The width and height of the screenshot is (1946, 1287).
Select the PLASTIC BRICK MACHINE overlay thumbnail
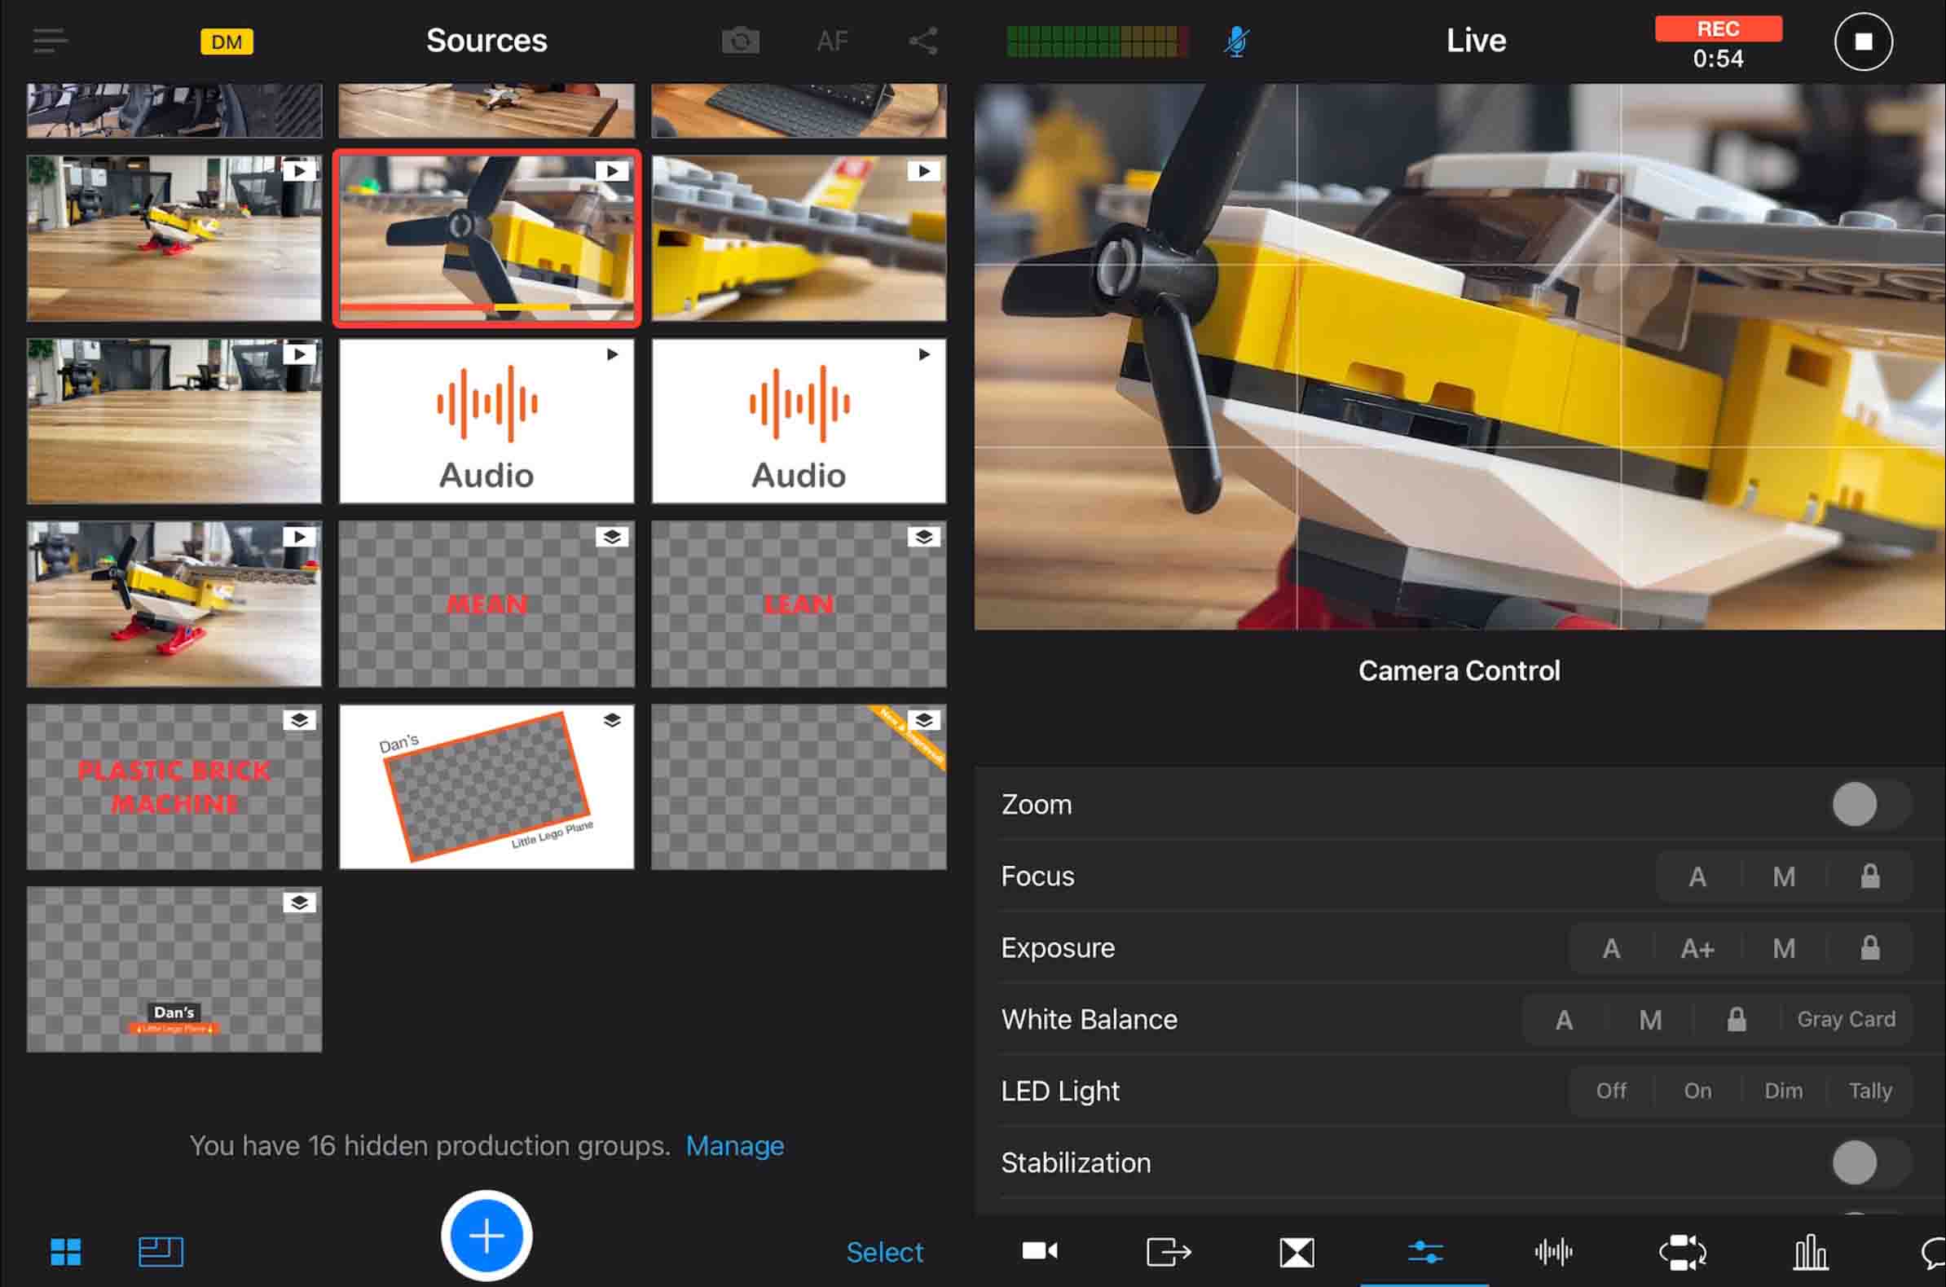[174, 786]
